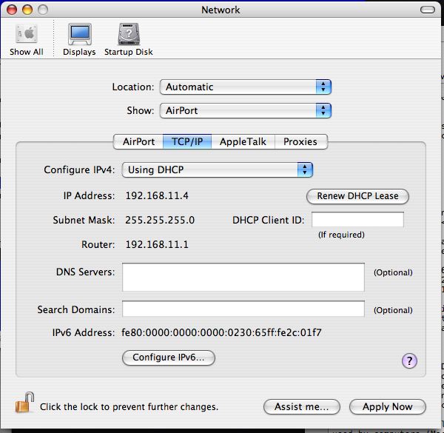The image size is (444, 433).
Task: Click the Apply Now button
Action: coord(387,406)
